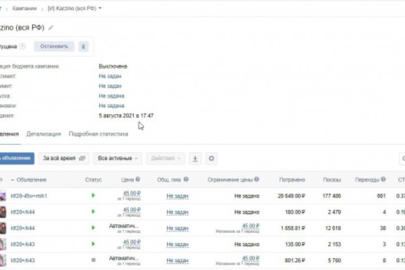Click the creation date 5 августа 2021 в 17:47
This screenshot has width=405, height=270.
(126, 116)
